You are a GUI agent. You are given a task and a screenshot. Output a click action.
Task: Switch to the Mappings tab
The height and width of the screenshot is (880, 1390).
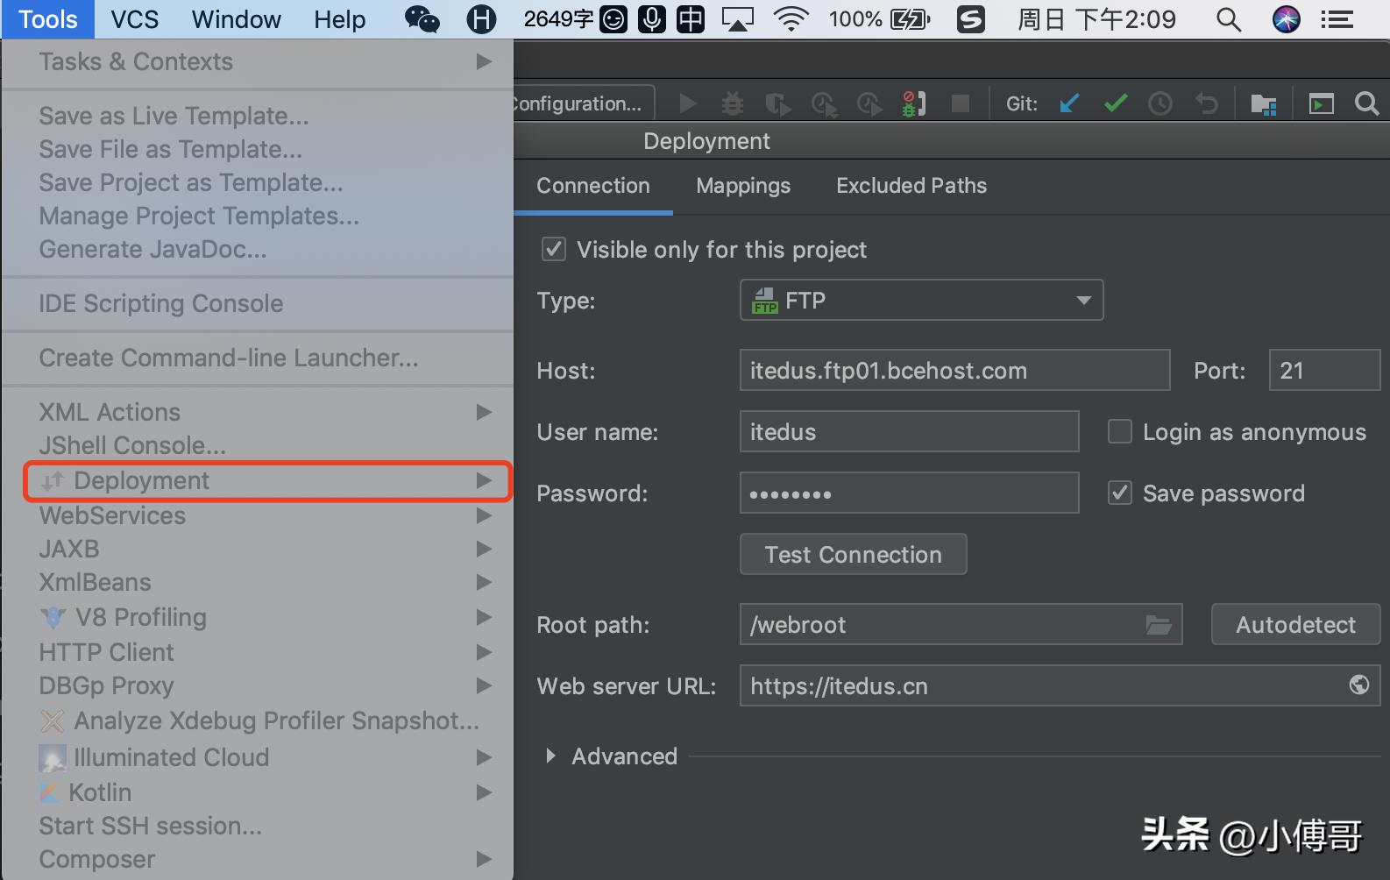[x=743, y=186]
